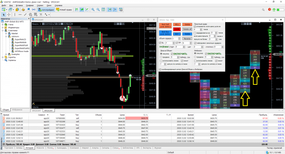Screen dimensions: 285x154
Task: Select 'продажа' radio in Инбаланс group
Action: pos(195,57)
